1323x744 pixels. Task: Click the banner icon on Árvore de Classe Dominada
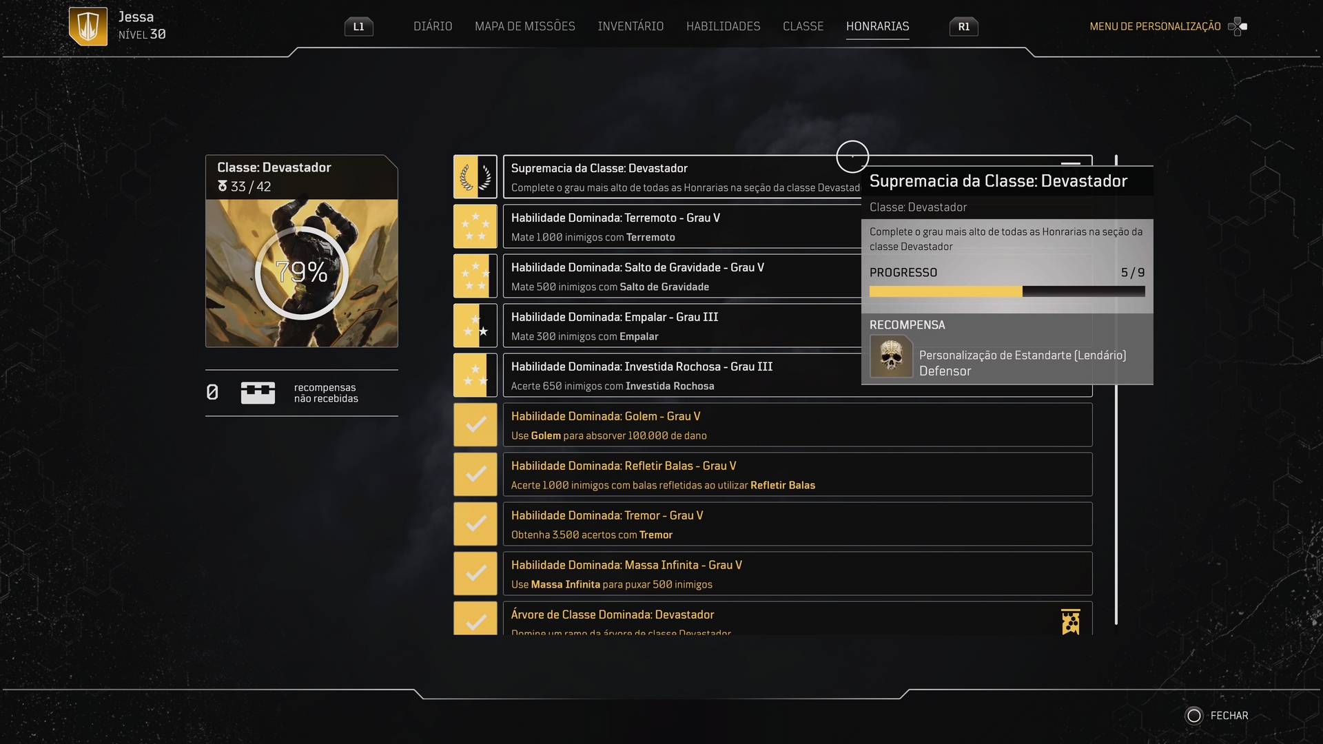pyautogui.click(x=1071, y=621)
